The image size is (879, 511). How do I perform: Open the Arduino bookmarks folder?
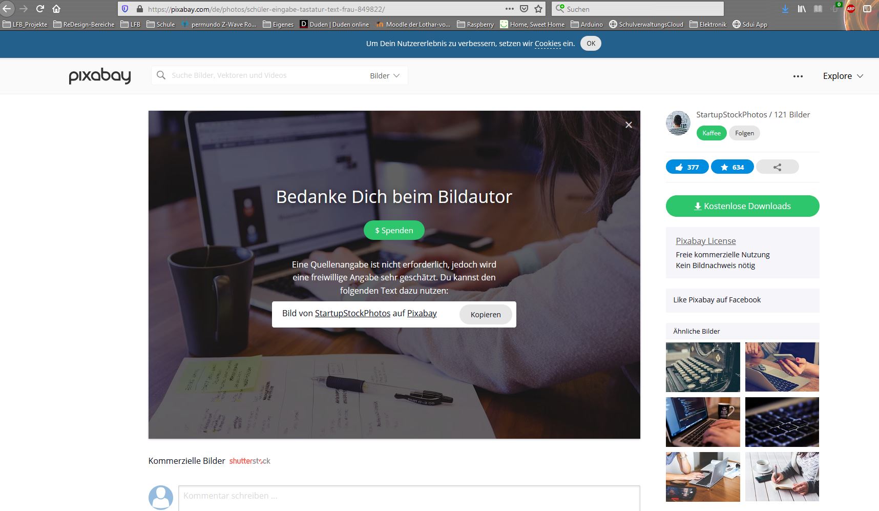587,24
